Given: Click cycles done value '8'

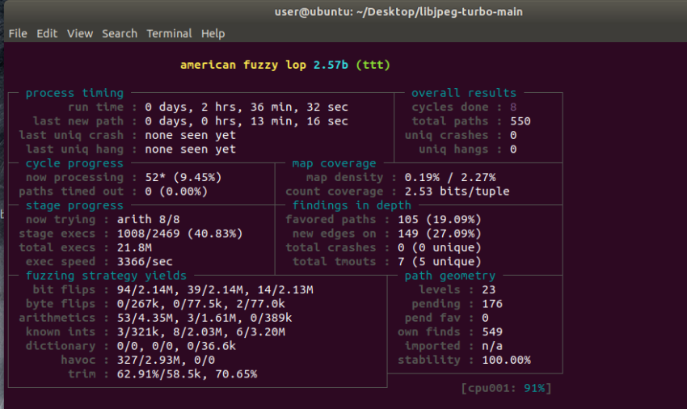Looking at the screenshot, I should click(x=513, y=107).
